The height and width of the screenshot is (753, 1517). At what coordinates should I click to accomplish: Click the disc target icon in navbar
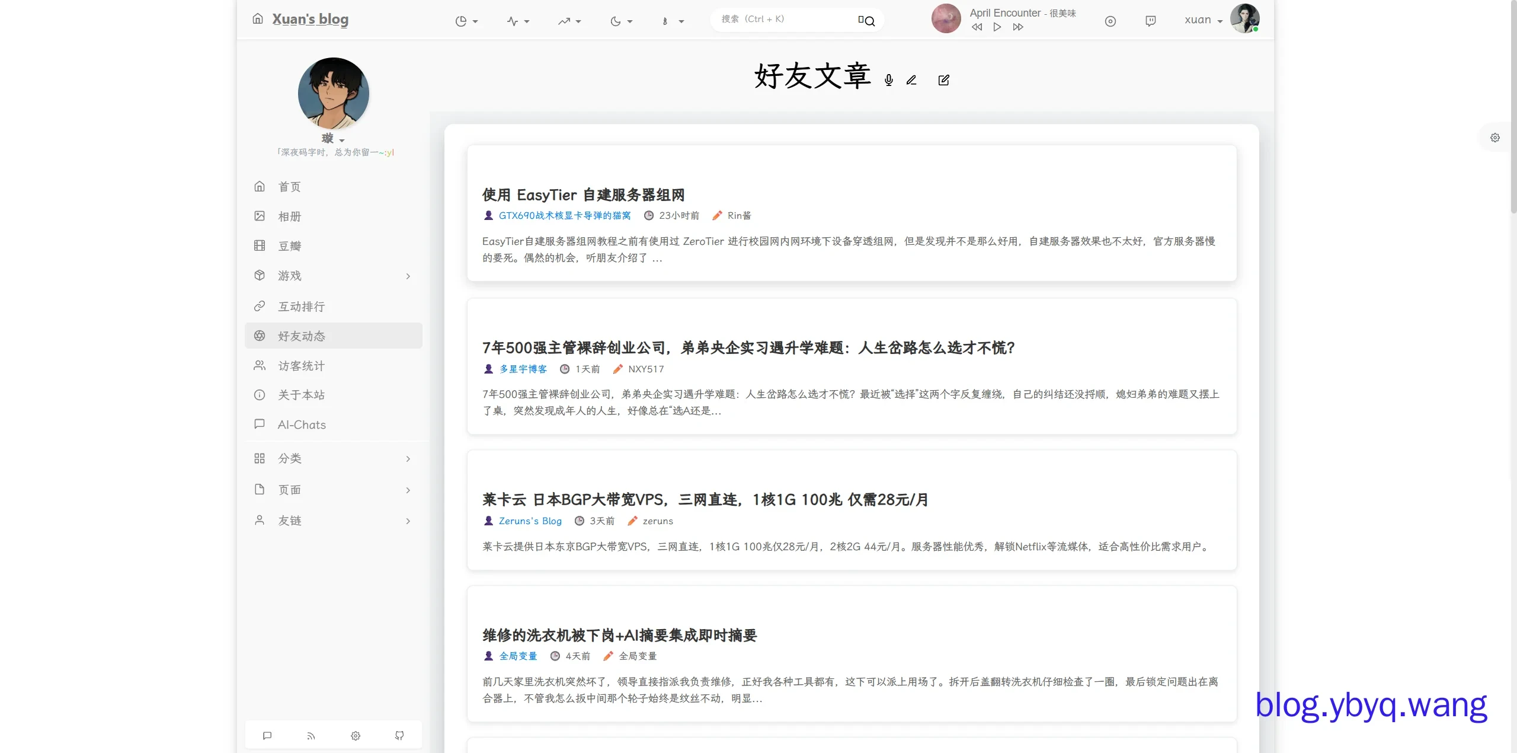click(1110, 21)
